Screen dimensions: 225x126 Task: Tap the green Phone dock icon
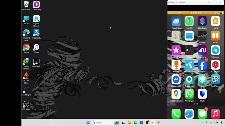tap(176, 114)
